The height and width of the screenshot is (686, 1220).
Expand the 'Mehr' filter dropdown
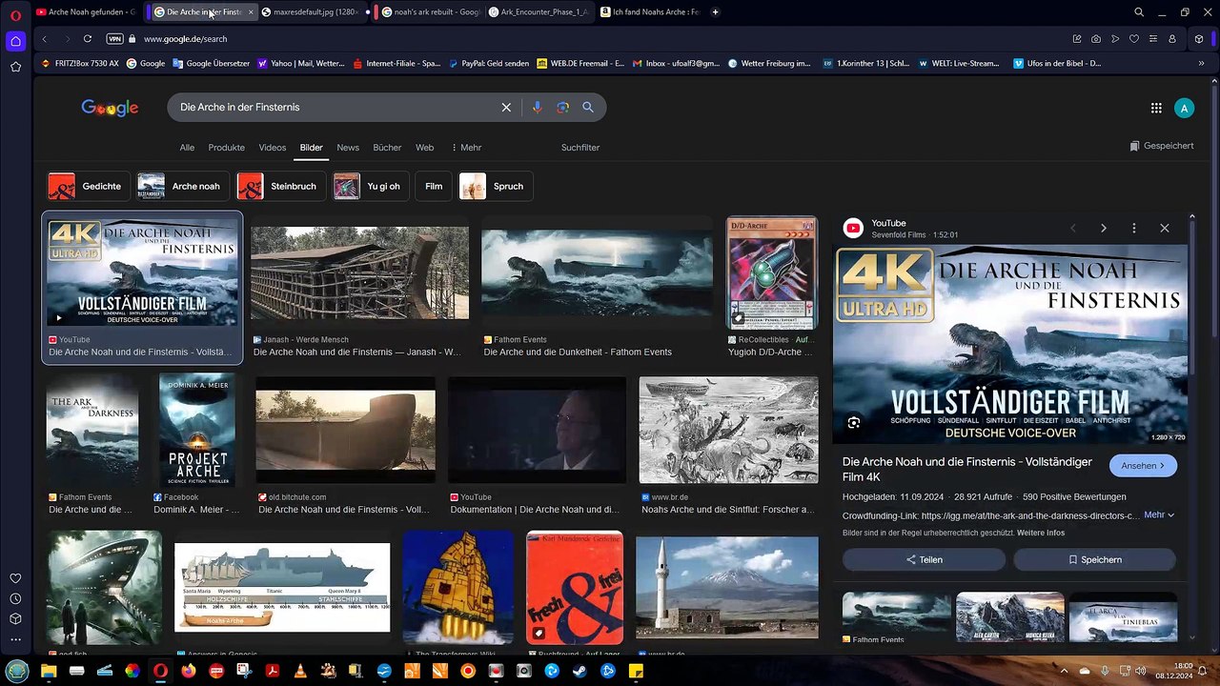point(466,148)
